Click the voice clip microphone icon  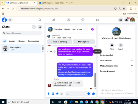click(x=49, y=94)
